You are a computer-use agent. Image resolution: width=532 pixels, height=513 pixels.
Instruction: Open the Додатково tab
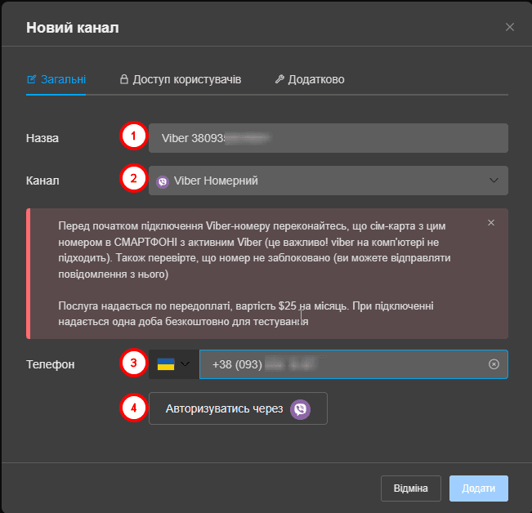310,79
